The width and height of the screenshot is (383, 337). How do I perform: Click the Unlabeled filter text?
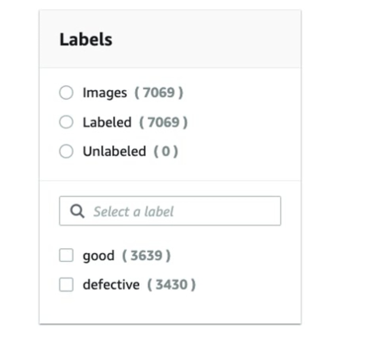[x=114, y=151]
